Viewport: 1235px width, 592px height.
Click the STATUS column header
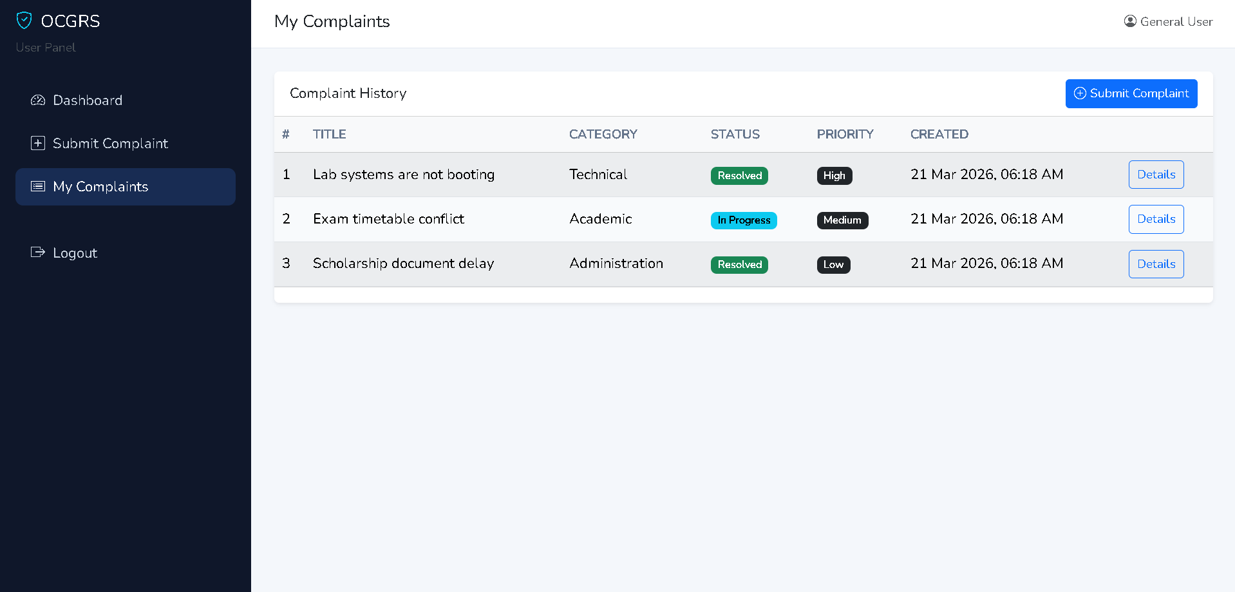(735, 134)
